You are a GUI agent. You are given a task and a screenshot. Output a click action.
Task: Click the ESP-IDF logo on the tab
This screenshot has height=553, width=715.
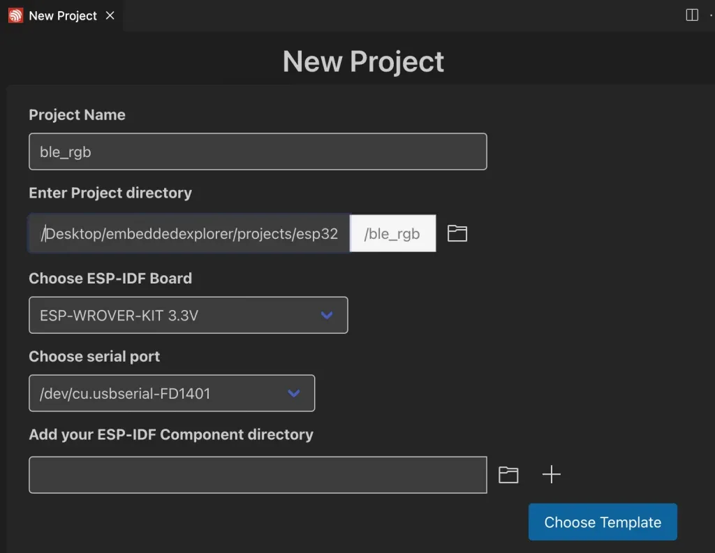click(x=15, y=15)
